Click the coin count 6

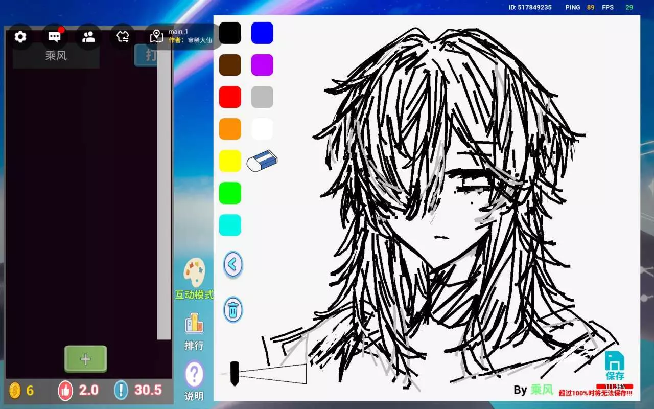coord(30,391)
